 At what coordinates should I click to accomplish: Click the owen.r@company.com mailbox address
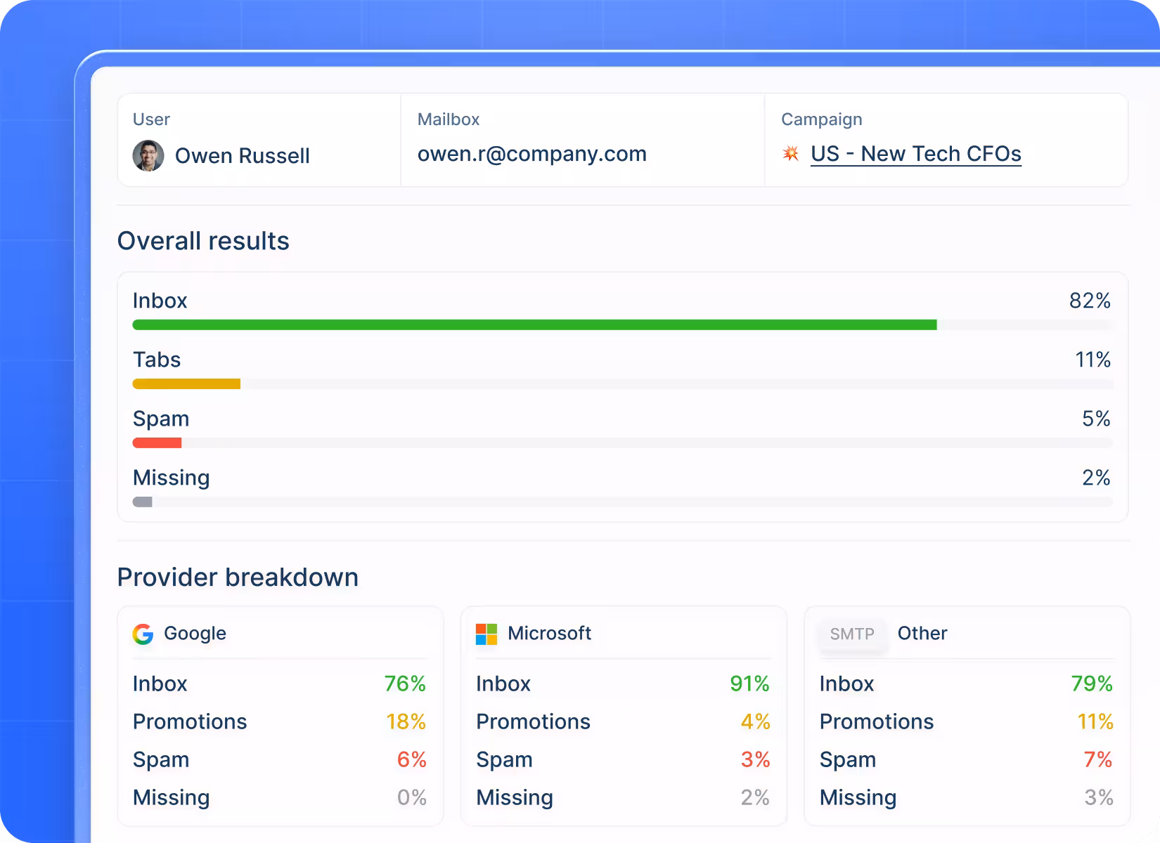pos(531,154)
